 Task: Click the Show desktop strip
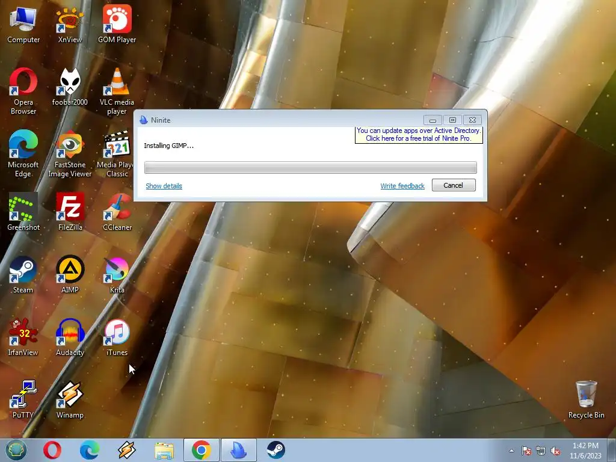coord(612,450)
